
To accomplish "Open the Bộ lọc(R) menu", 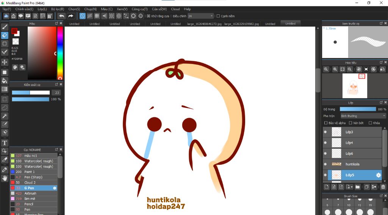I will coord(58,9).
